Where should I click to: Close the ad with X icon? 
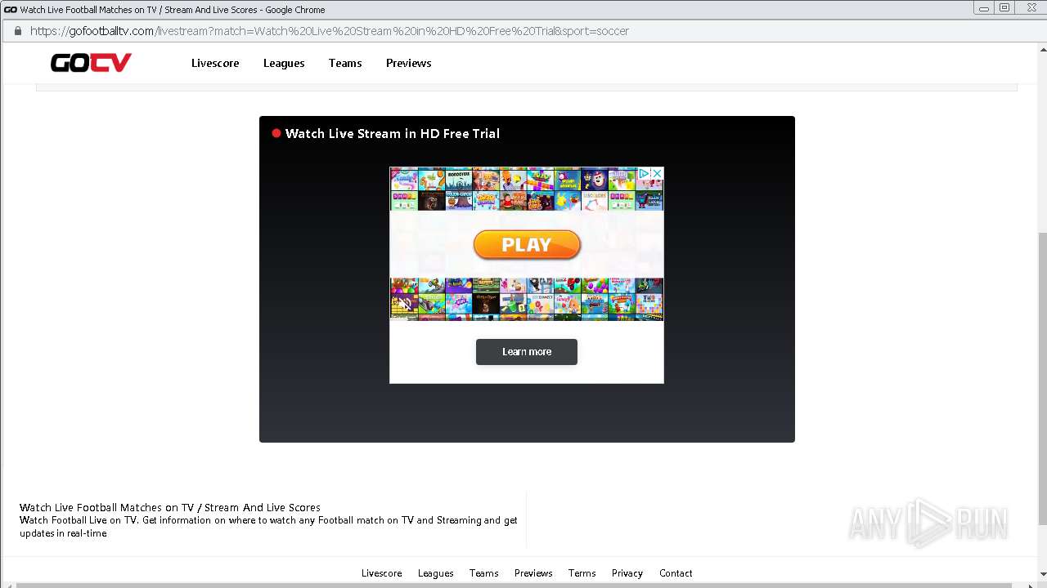657,174
